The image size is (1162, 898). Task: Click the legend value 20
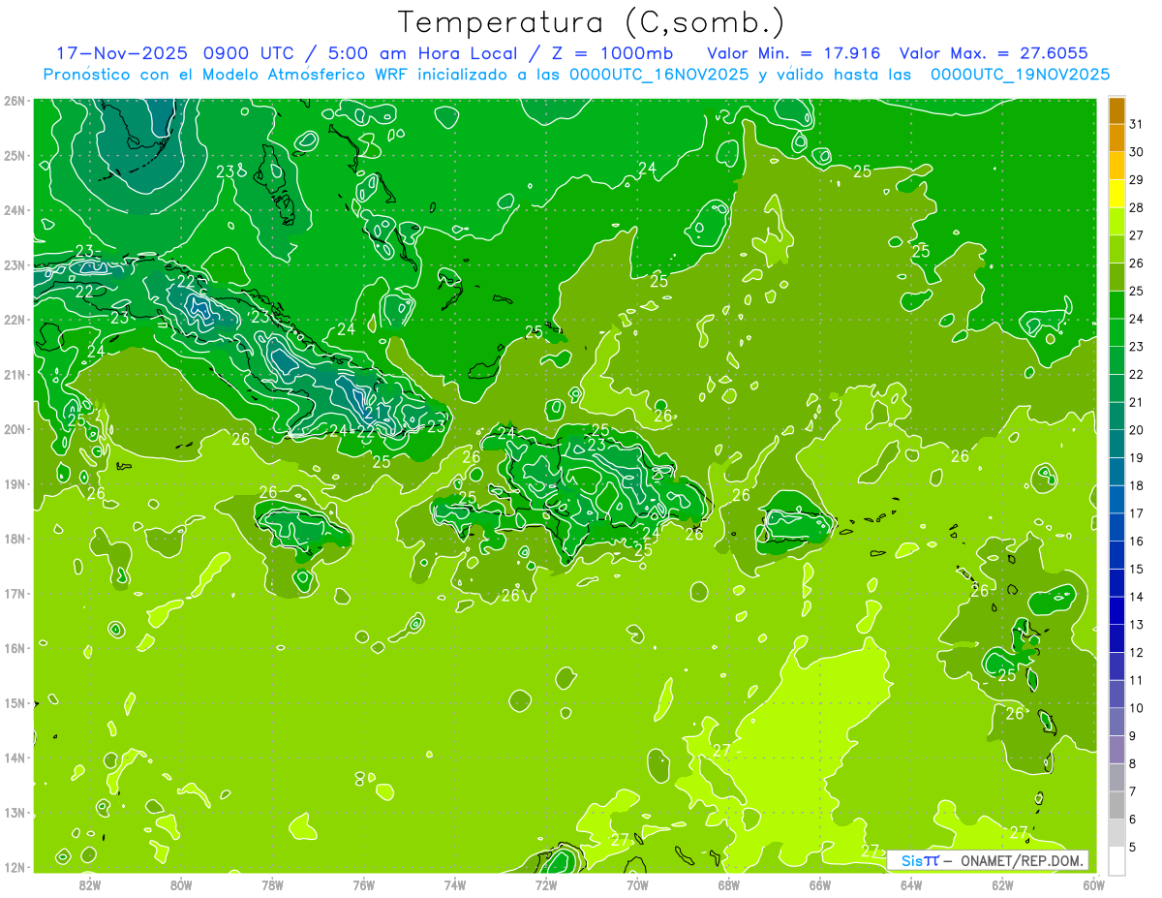click(x=1137, y=429)
